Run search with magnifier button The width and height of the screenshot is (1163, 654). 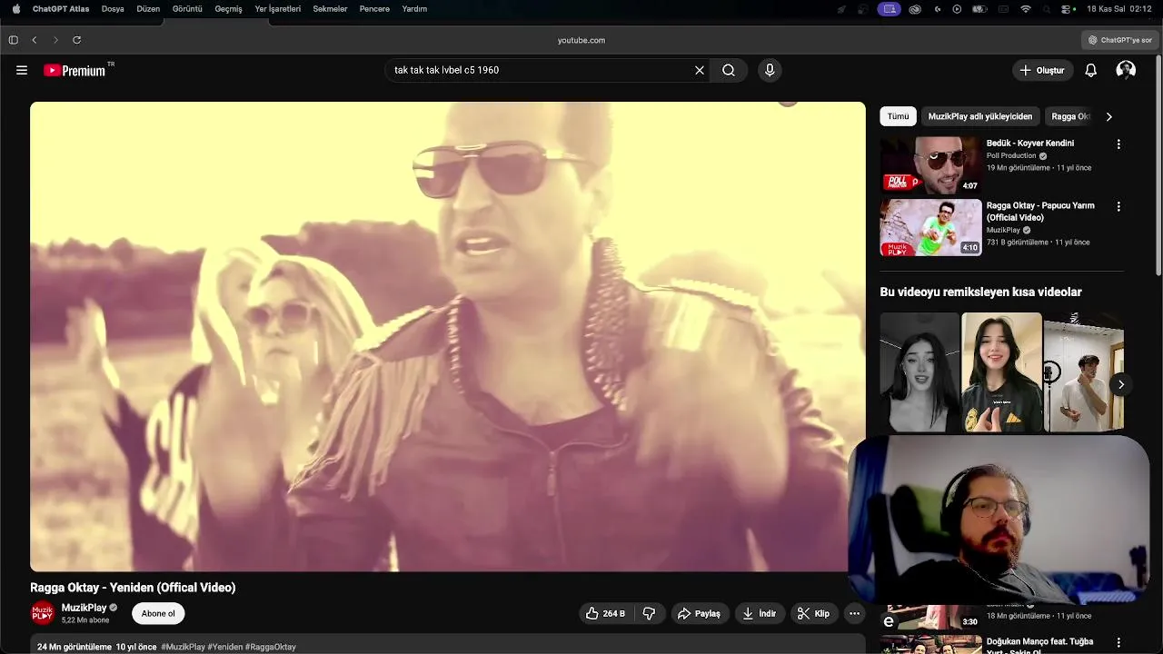[x=729, y=70]
